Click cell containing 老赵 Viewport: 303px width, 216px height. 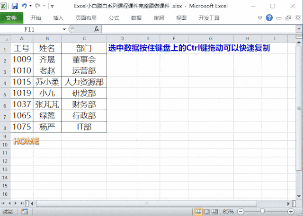point(47,70)
